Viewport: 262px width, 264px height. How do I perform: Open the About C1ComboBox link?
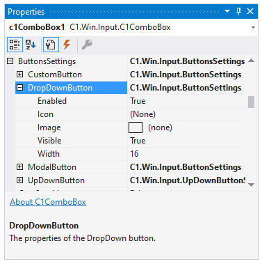click(48, 202)
